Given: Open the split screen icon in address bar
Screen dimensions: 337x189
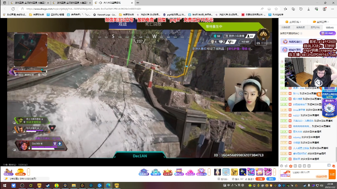Looking at the screenshot, I should (x=269, y=9).
